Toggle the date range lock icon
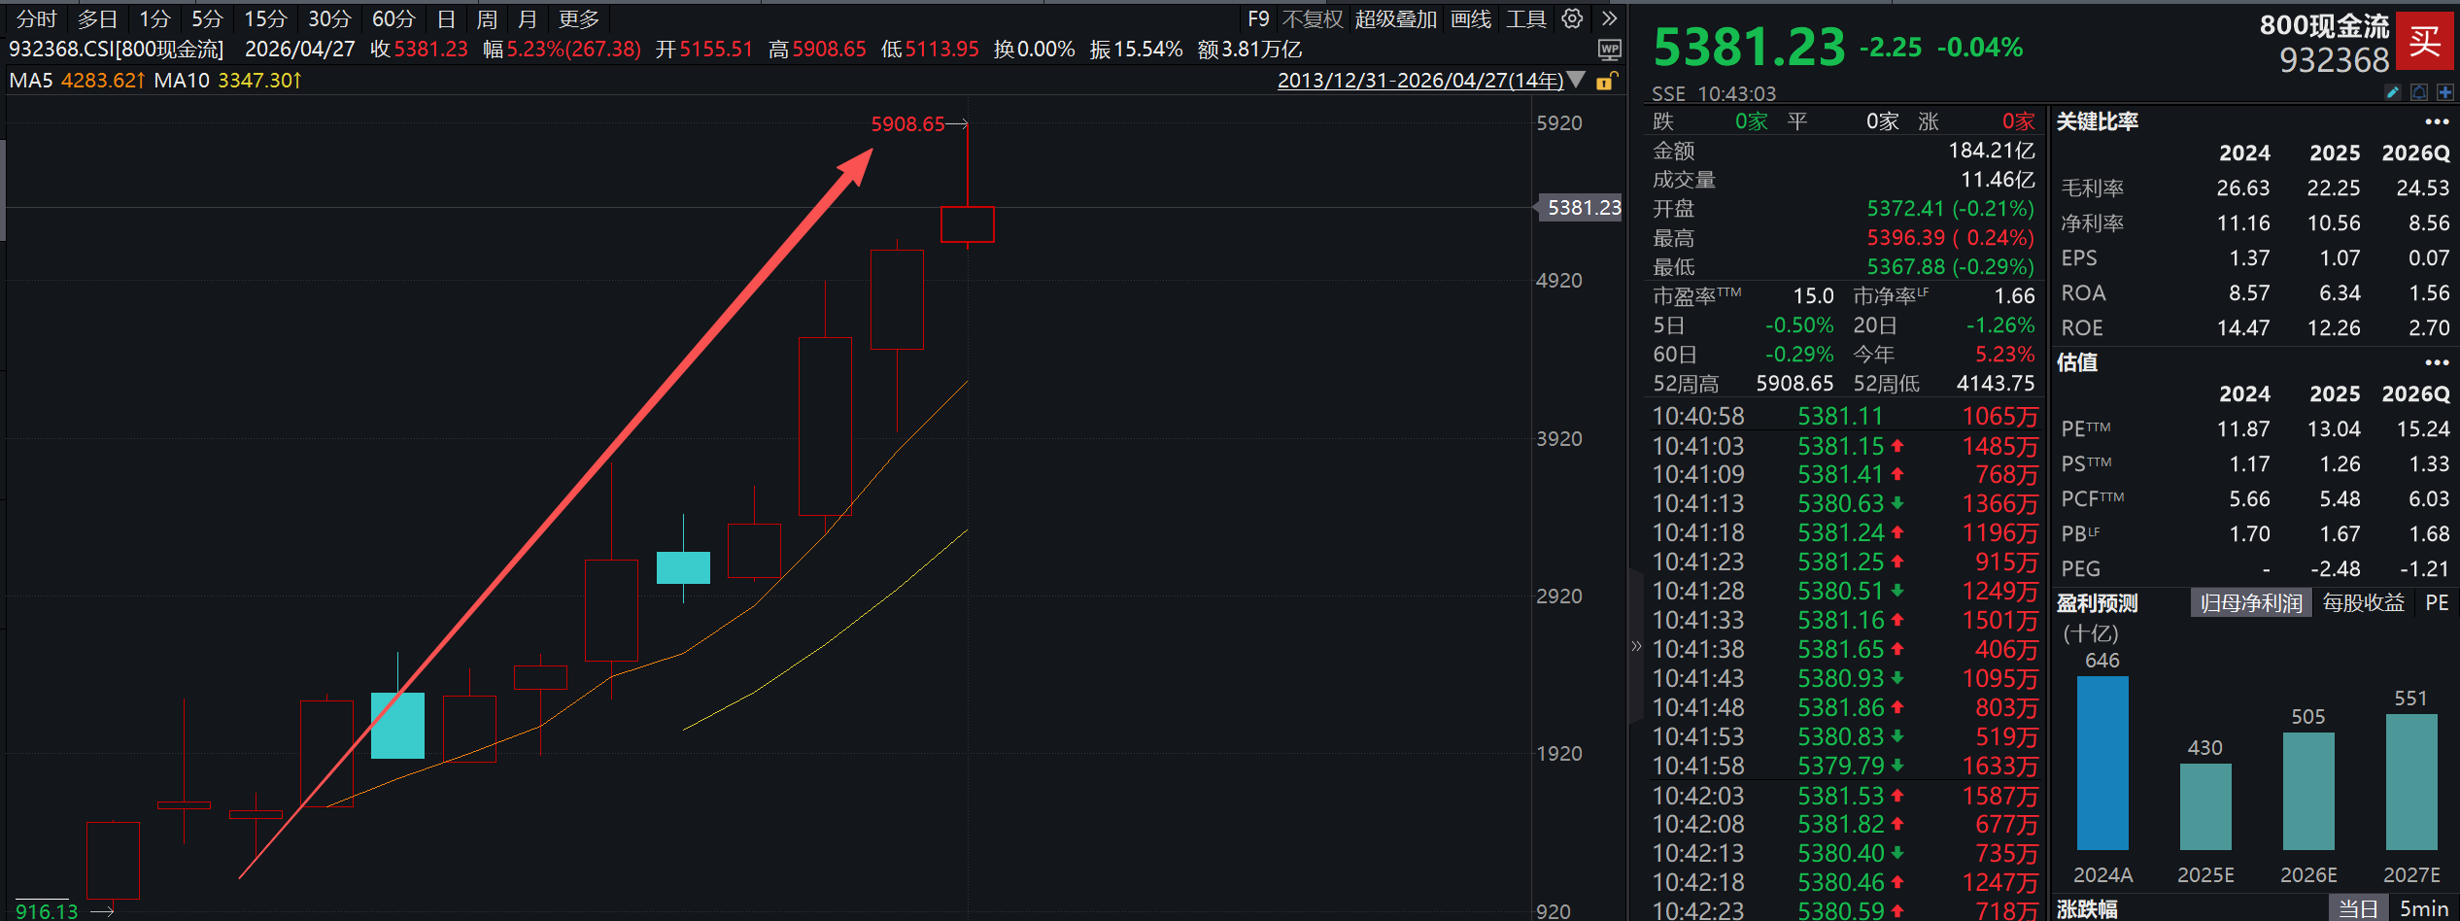 pos(1606,81)
